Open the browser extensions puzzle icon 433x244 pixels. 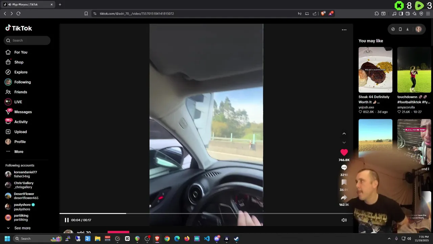[x=377, y=14]
